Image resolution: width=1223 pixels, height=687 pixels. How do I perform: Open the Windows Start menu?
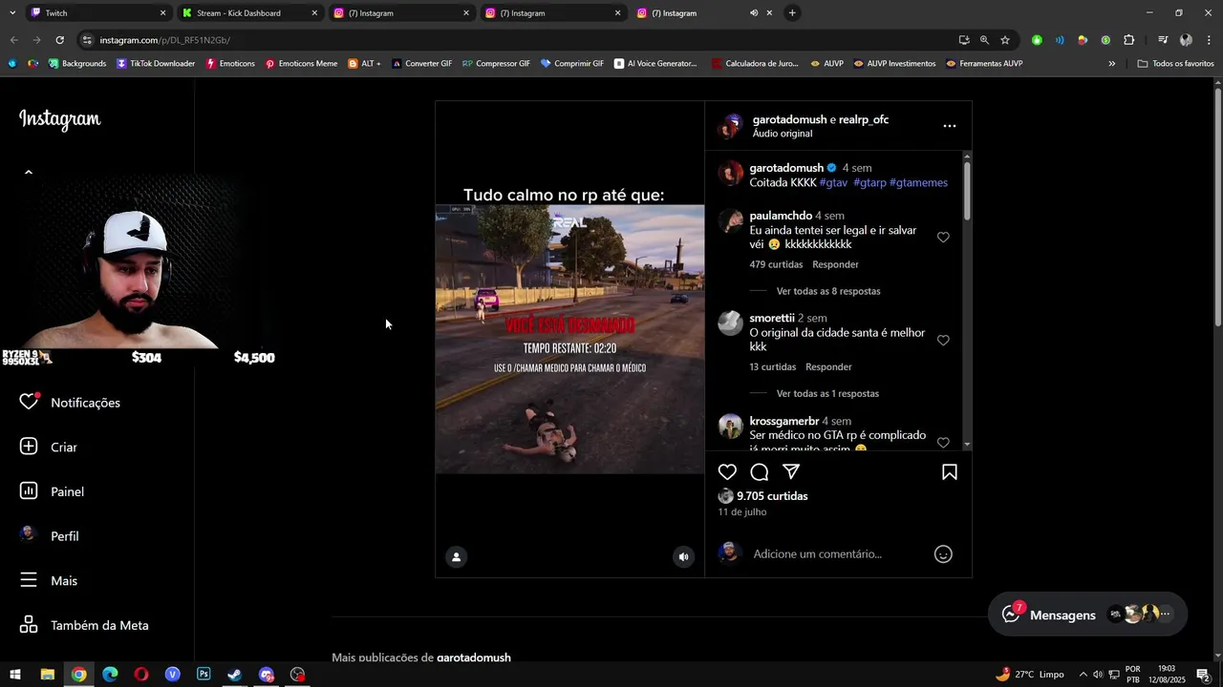[x=15, y=675]
